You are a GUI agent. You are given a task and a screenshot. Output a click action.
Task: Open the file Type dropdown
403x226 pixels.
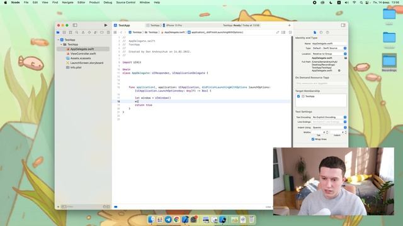tap(329, 48)
